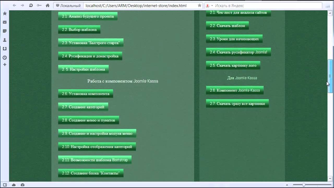This screenshot has height=188, width=334.
Task: Open the Downloads sidebar panel
Action: (x=5, y=49)
